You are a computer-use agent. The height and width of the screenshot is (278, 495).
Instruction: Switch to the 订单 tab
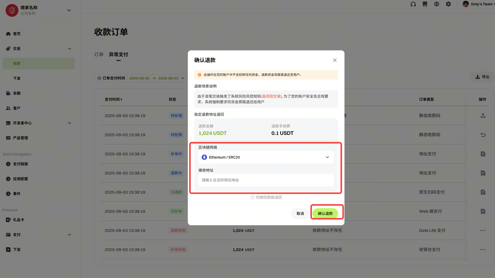pos(99,54)
